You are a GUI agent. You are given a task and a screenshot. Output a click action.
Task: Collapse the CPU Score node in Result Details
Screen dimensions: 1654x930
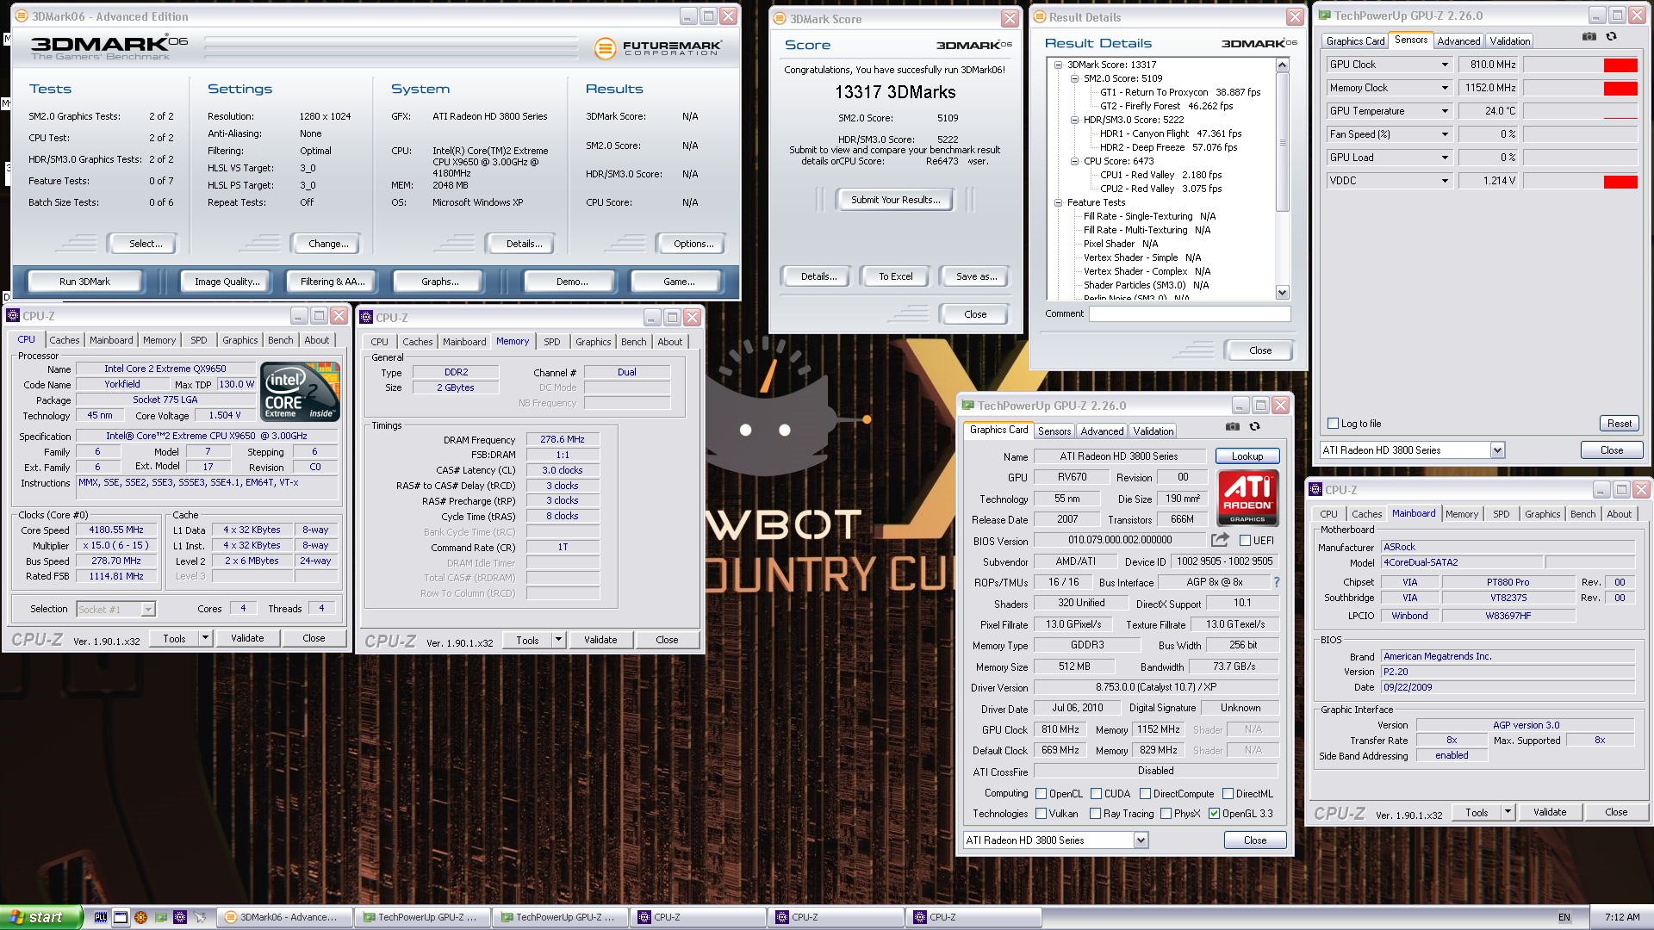tap(1074, 161)
